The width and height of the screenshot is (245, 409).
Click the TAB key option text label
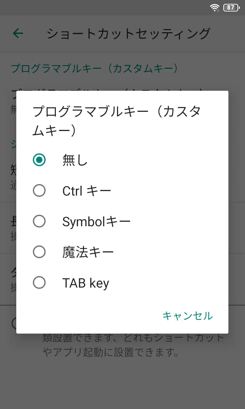(85, 283)
